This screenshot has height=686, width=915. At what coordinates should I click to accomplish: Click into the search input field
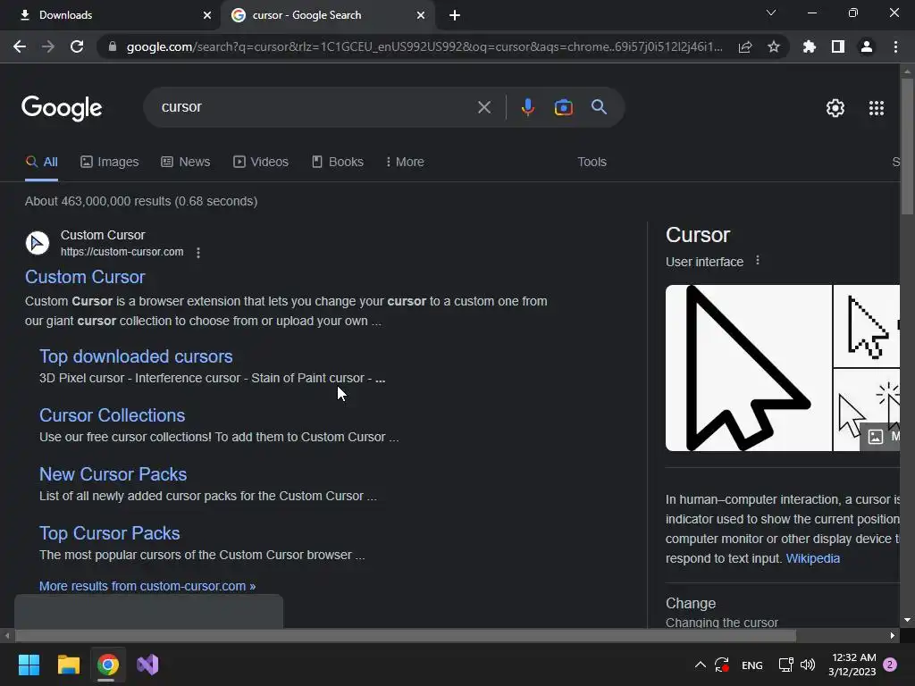click(x=315, y=107)
